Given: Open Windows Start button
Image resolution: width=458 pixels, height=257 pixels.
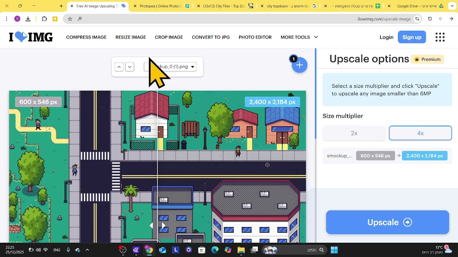Looking at the screenshot, I should coord(334,250).
